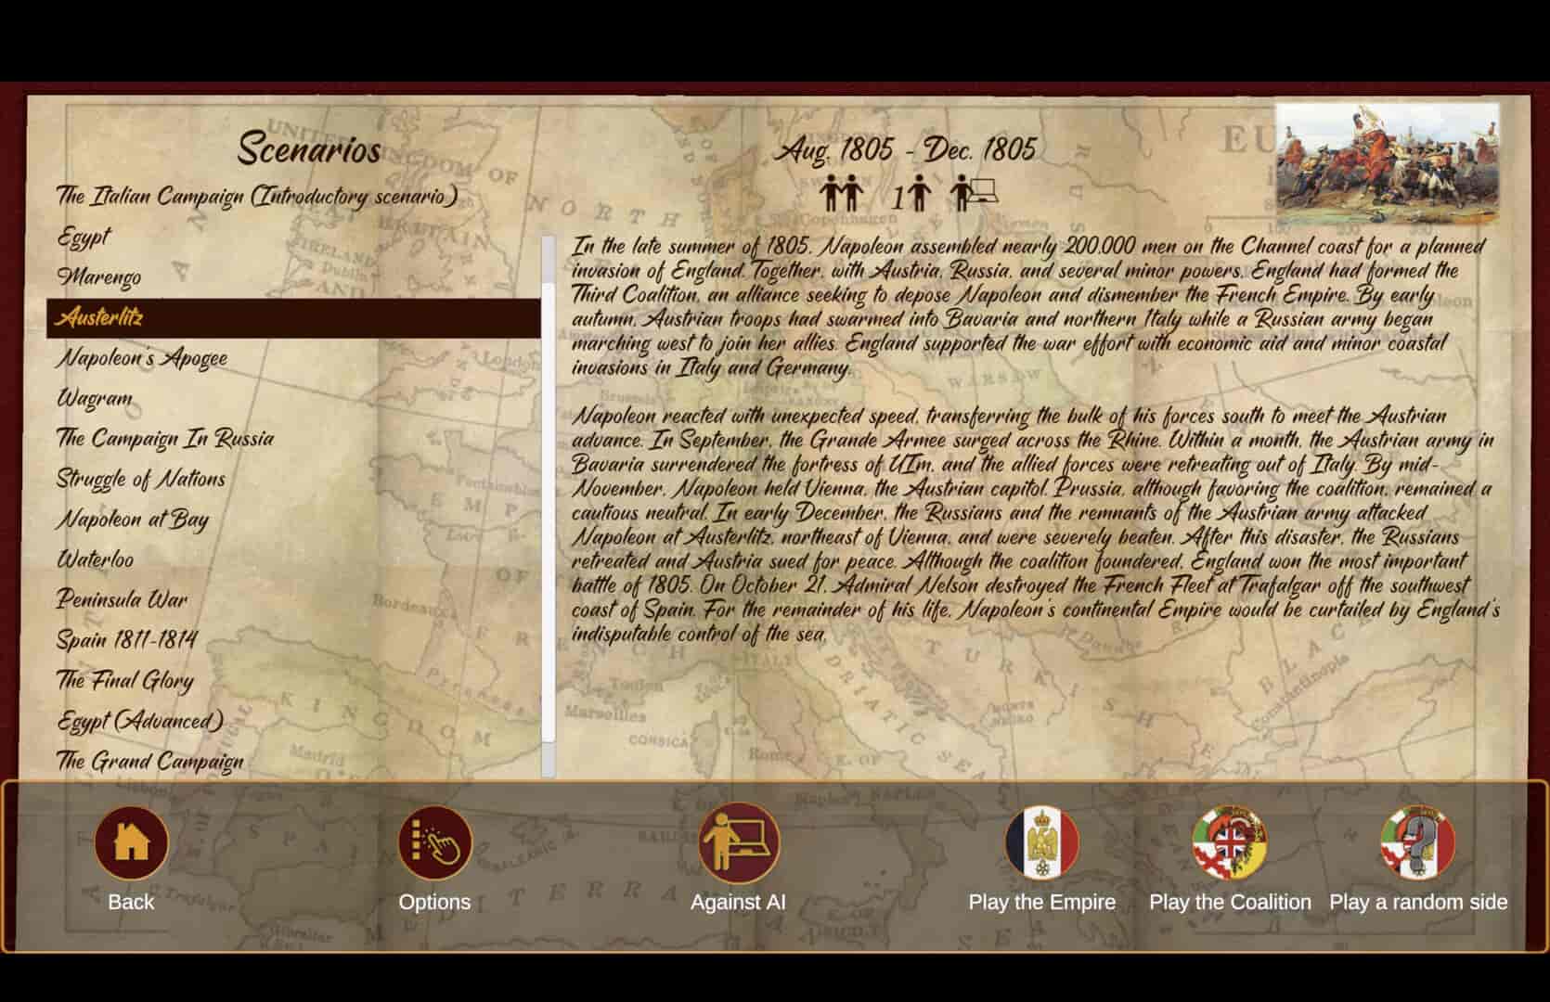Viewport: 1550px width, 1002px height.
Task: Open the Options icon
Action: point(434,842)
